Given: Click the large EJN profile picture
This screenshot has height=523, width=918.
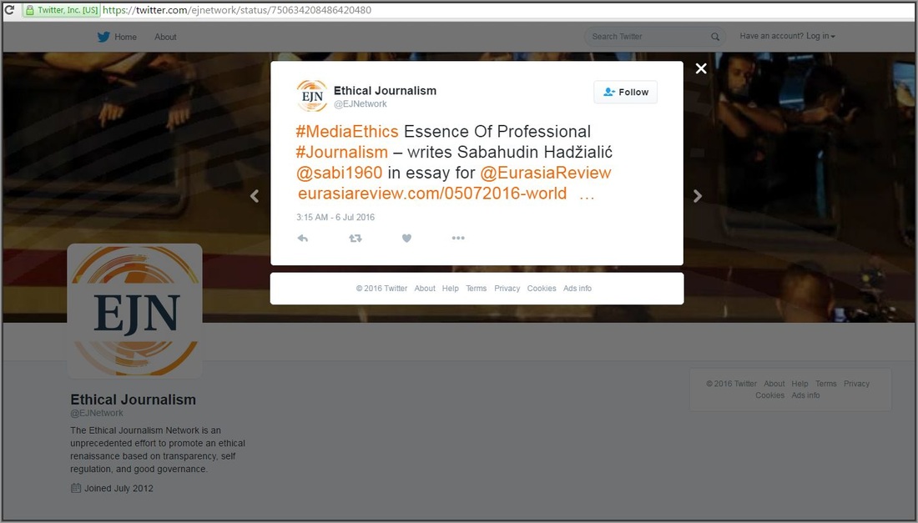Looking at the screenshot, I should point(134,310).
